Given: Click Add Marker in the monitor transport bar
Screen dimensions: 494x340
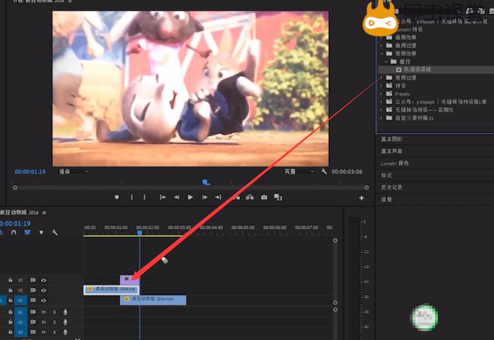Looking at the screenshot, I should pos(117,197).
